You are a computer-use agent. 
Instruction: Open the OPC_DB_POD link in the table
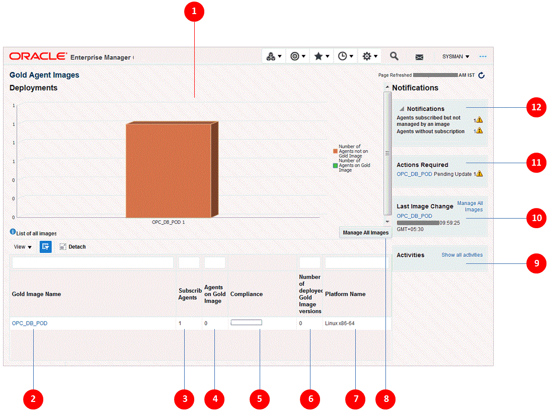(x=30, y=323)
